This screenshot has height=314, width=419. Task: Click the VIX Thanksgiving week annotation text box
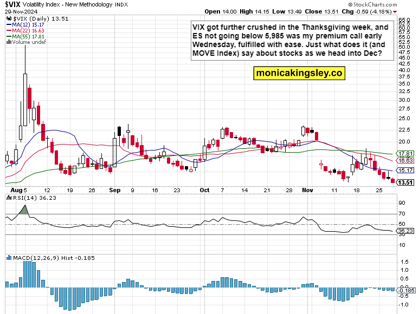click(x=291, y=42)
